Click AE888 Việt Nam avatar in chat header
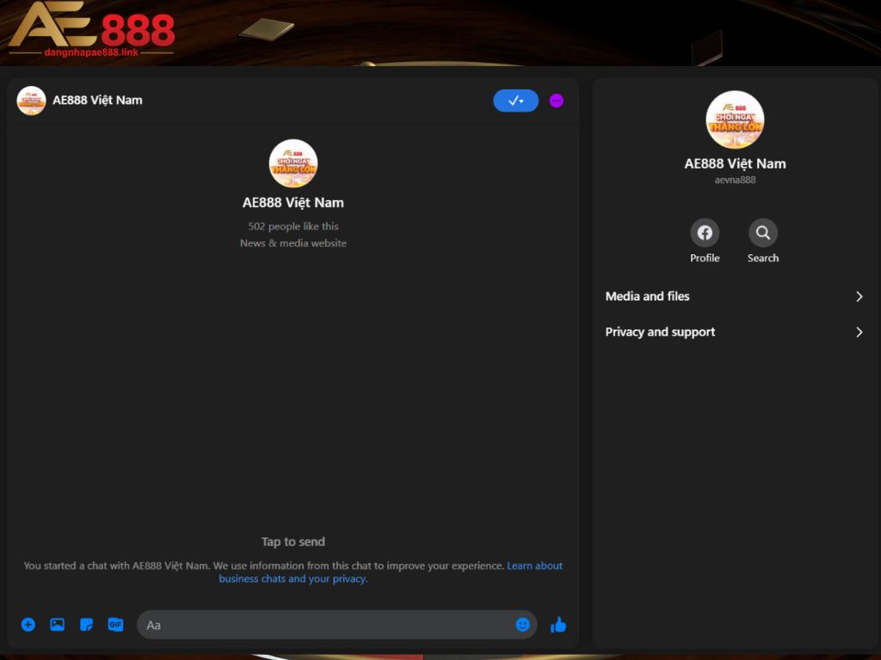The width and height of the screenshot is (881, 660). (32, 101)
